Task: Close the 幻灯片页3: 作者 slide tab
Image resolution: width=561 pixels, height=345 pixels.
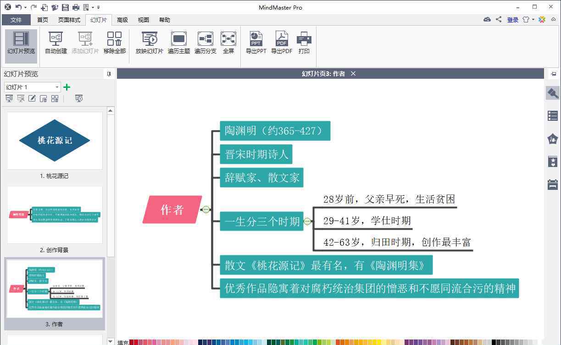Action: 353,74
